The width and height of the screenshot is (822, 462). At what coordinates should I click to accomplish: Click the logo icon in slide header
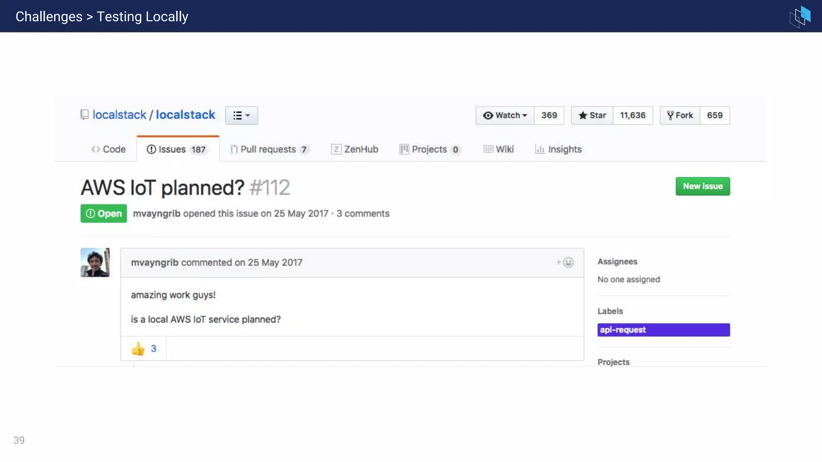[800, 16]
